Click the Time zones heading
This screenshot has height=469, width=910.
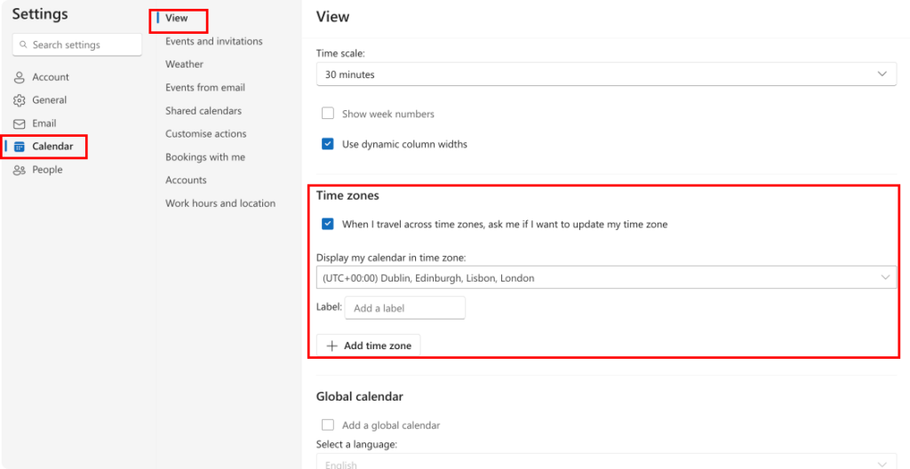click(347, 195)
